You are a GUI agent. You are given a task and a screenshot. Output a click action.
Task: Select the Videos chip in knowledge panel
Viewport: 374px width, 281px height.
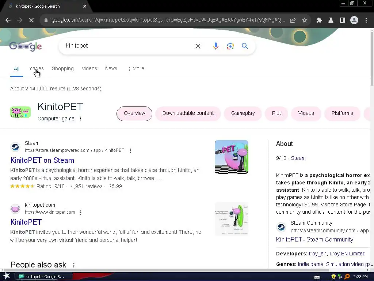coord(306,113)
